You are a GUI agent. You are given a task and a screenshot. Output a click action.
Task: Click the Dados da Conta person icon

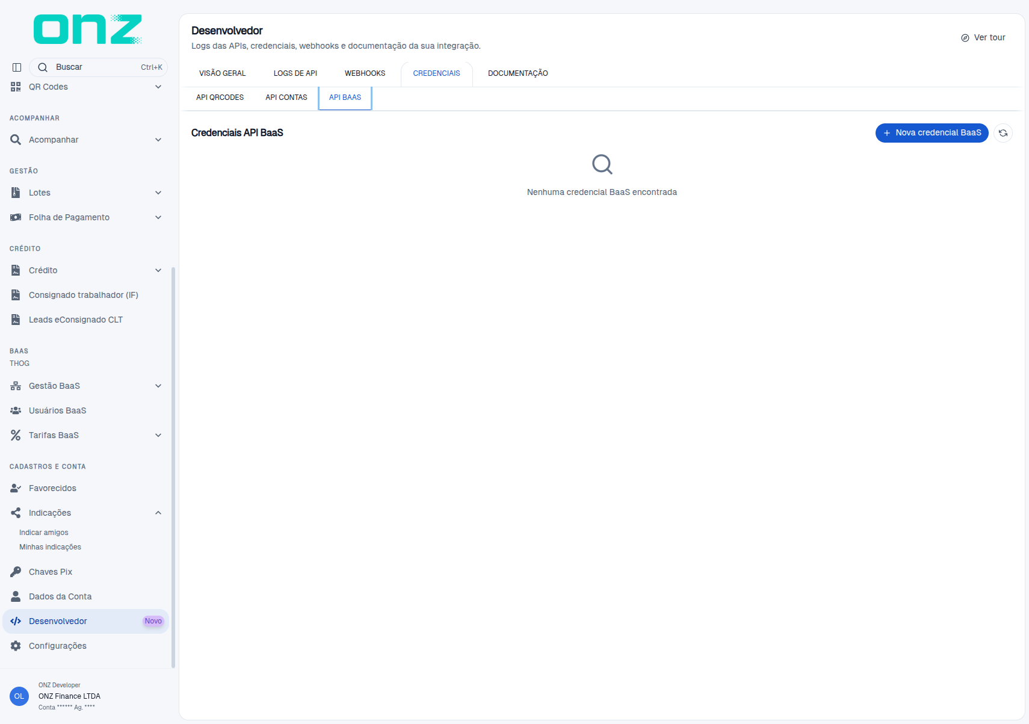point(16,596)
